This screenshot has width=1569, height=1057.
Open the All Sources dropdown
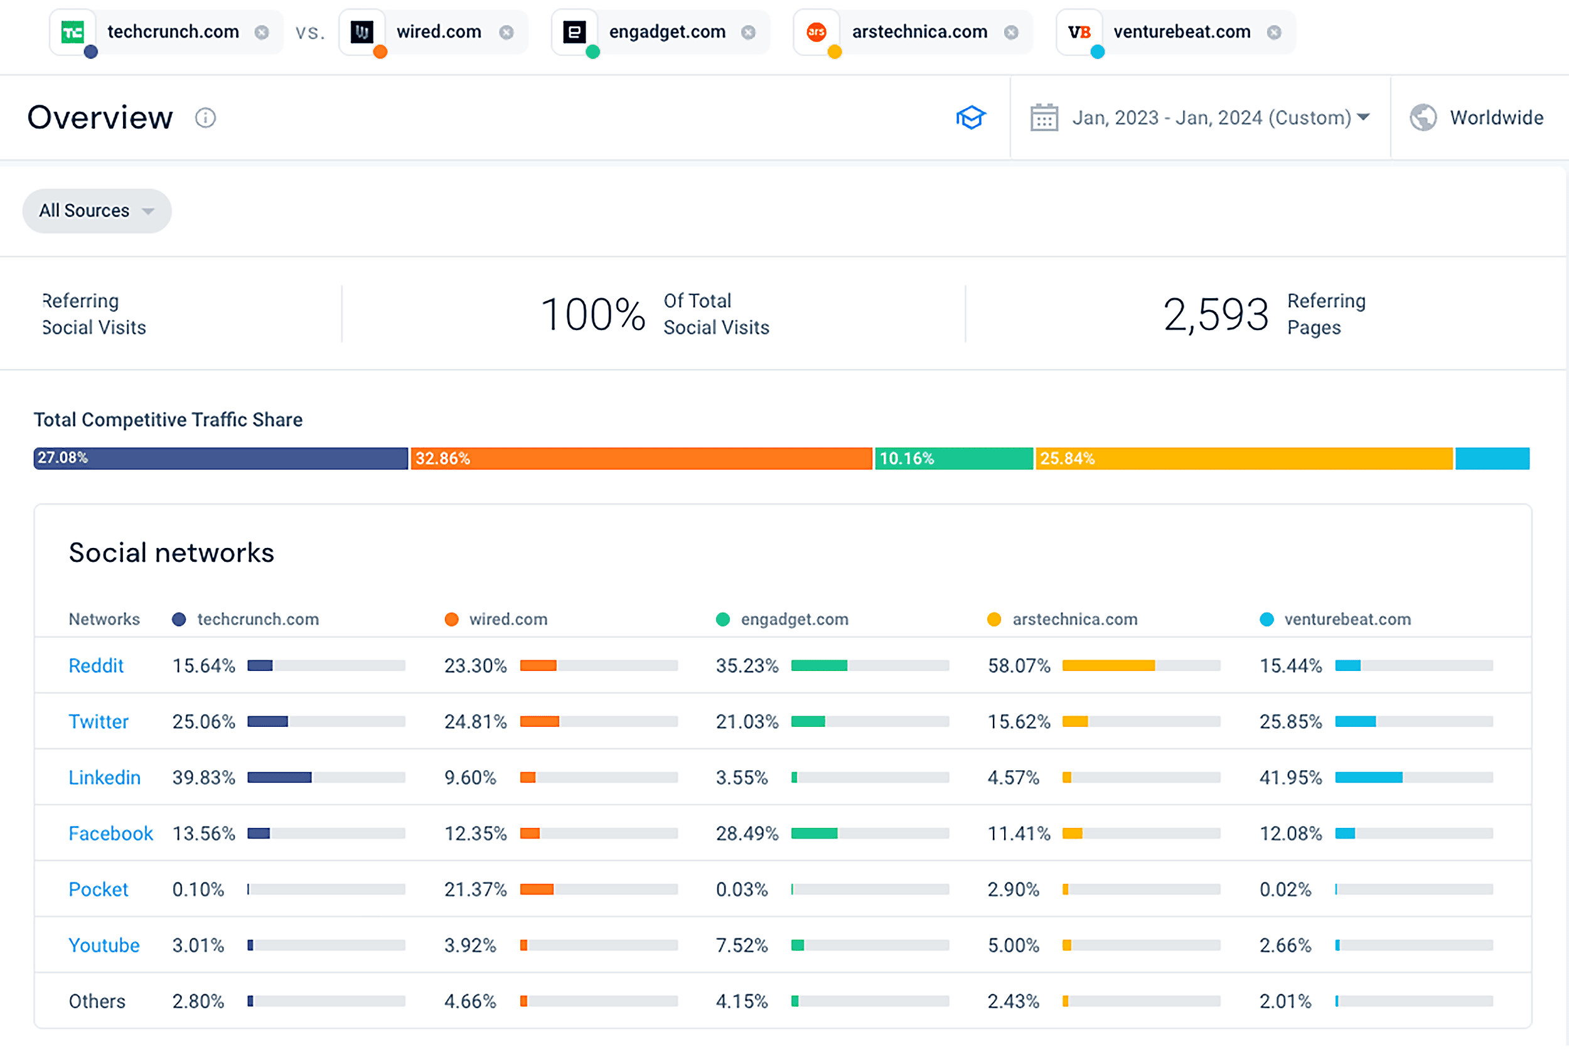97,211
